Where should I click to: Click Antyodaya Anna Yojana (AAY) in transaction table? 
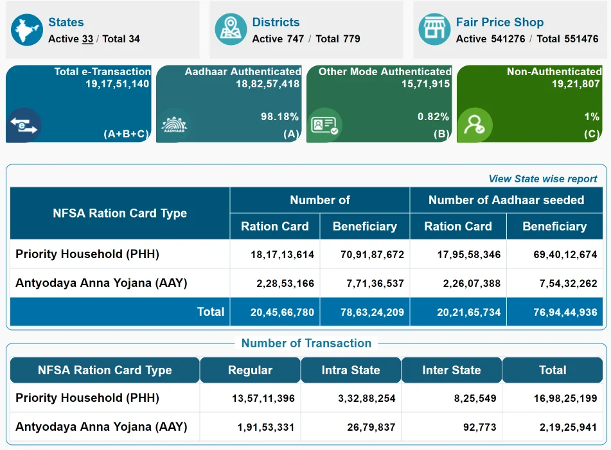point(102,427)
